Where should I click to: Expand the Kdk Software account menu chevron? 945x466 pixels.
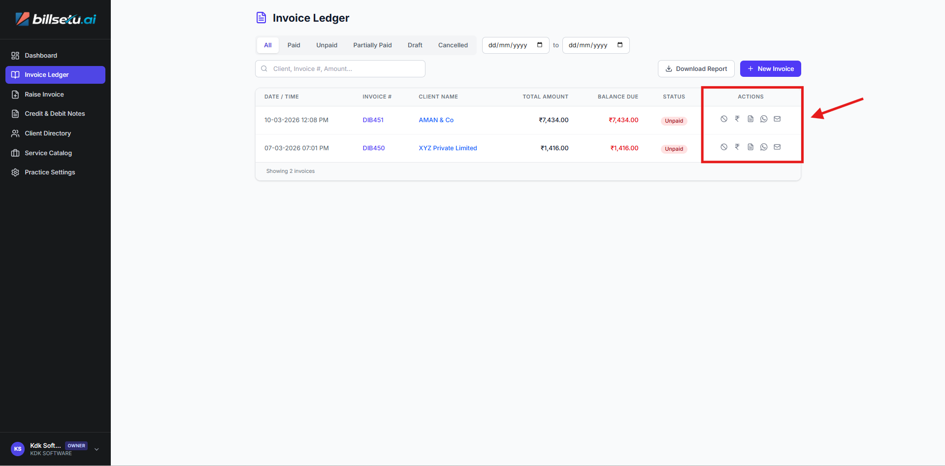click(x=97, y=449)
